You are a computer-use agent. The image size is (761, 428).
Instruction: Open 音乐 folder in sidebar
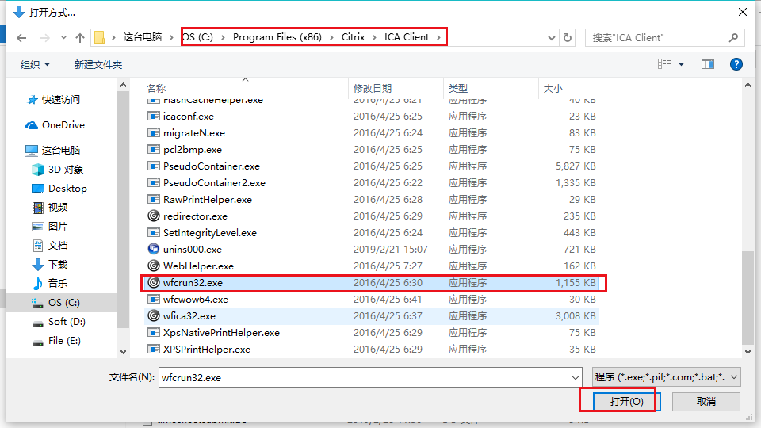click(x=50, y=283)
